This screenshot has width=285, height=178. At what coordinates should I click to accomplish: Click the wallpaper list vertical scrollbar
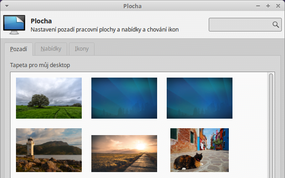click(271, 126)
